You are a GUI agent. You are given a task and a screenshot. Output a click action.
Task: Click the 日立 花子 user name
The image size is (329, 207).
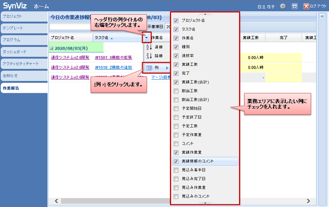click(x=266, y=7)
